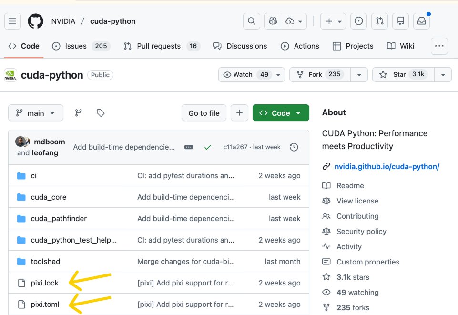Open the Projects tab

point(353,46)
